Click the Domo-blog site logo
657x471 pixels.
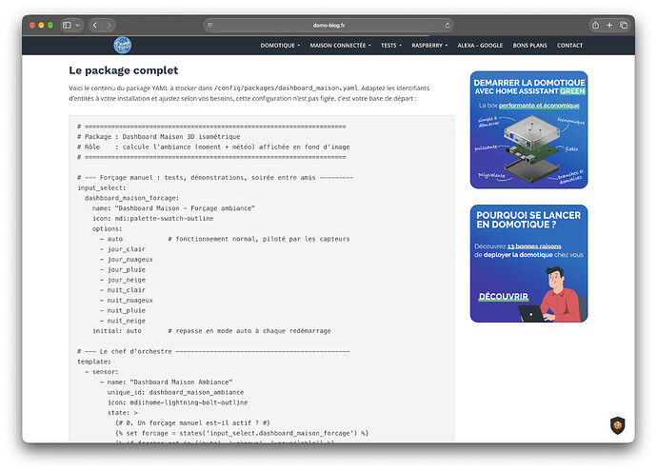point(122,46)
